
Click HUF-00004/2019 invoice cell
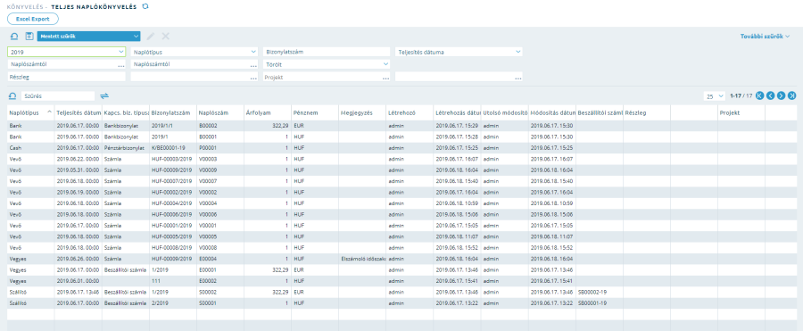[x=172, y=203]
